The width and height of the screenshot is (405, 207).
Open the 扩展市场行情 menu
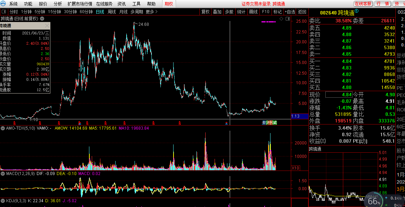80,4
